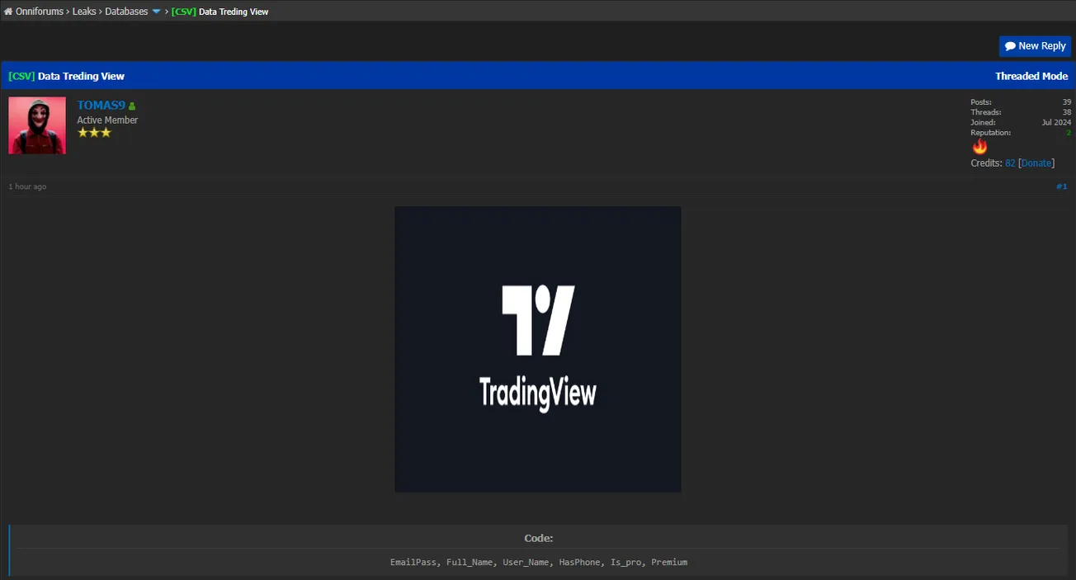Viewport: 1076px width, 580px height.
Task: Switch to Threaded Mode
Action: click(1031, 76)
